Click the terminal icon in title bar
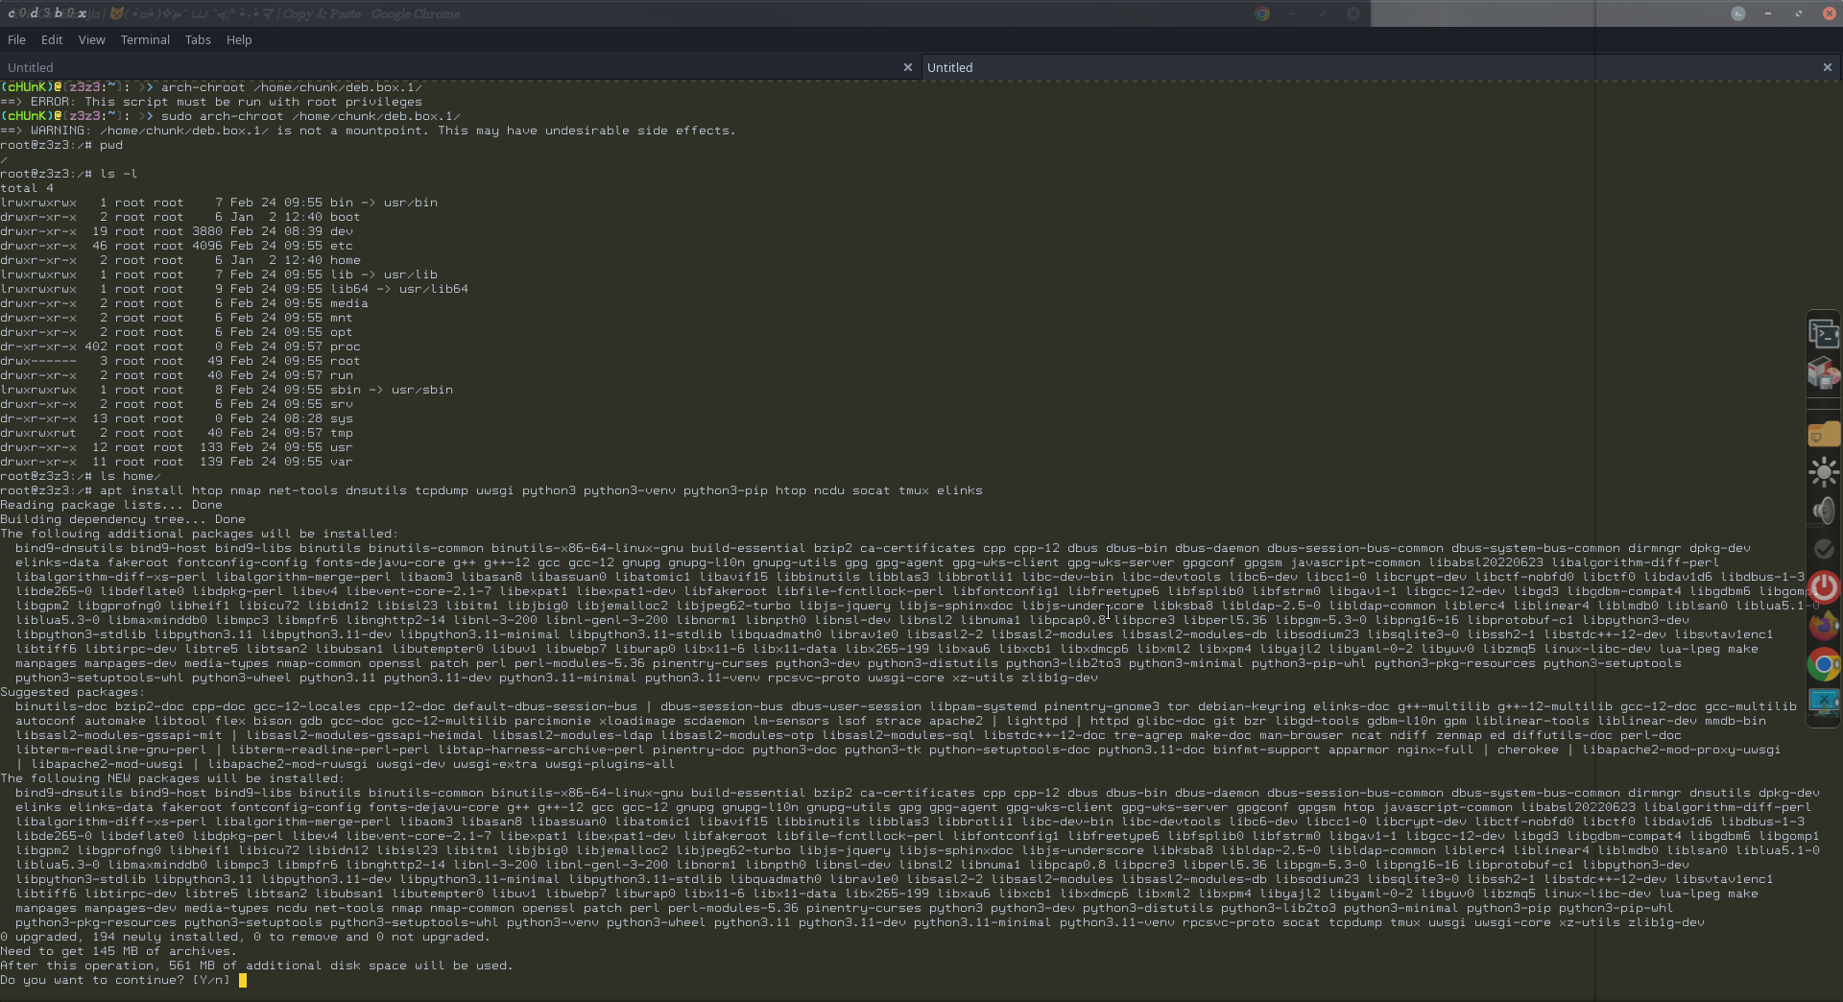 (x=1737, y=13)
